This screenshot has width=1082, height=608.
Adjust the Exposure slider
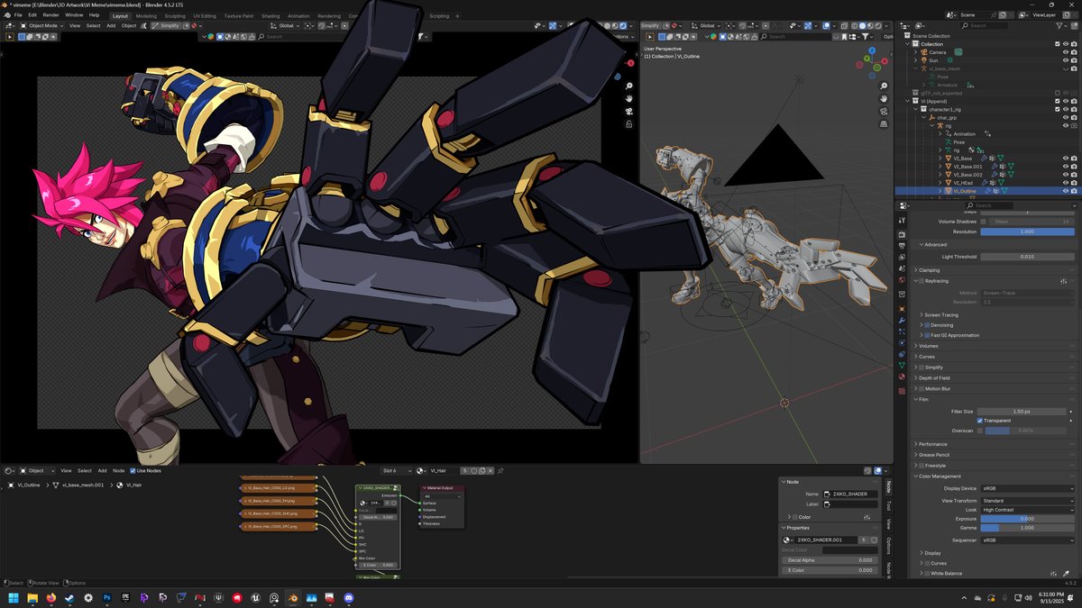tap(1028, 519)
